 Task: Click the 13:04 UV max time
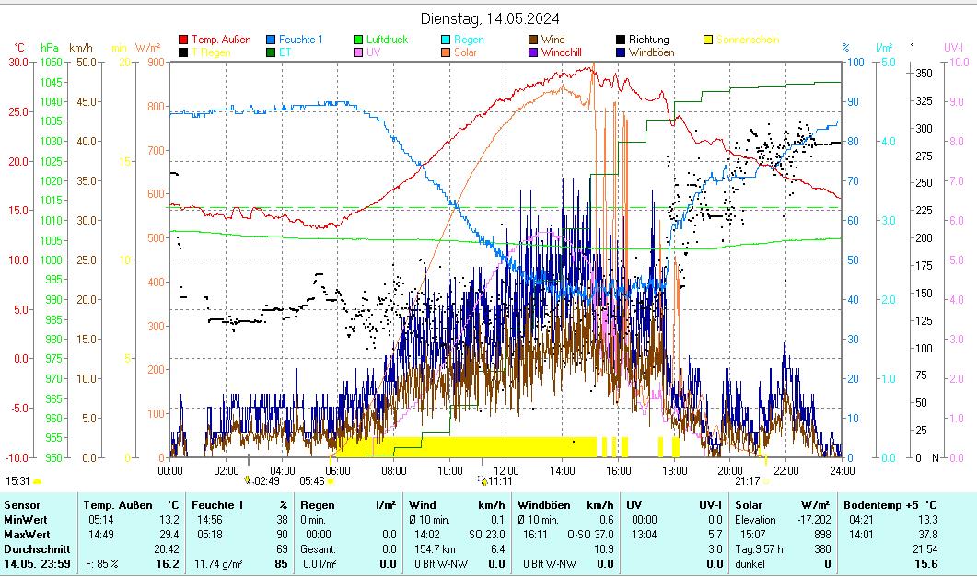click(644, 535)
